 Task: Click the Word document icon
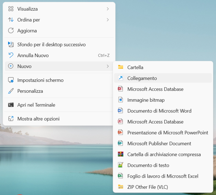click(120, 111)
